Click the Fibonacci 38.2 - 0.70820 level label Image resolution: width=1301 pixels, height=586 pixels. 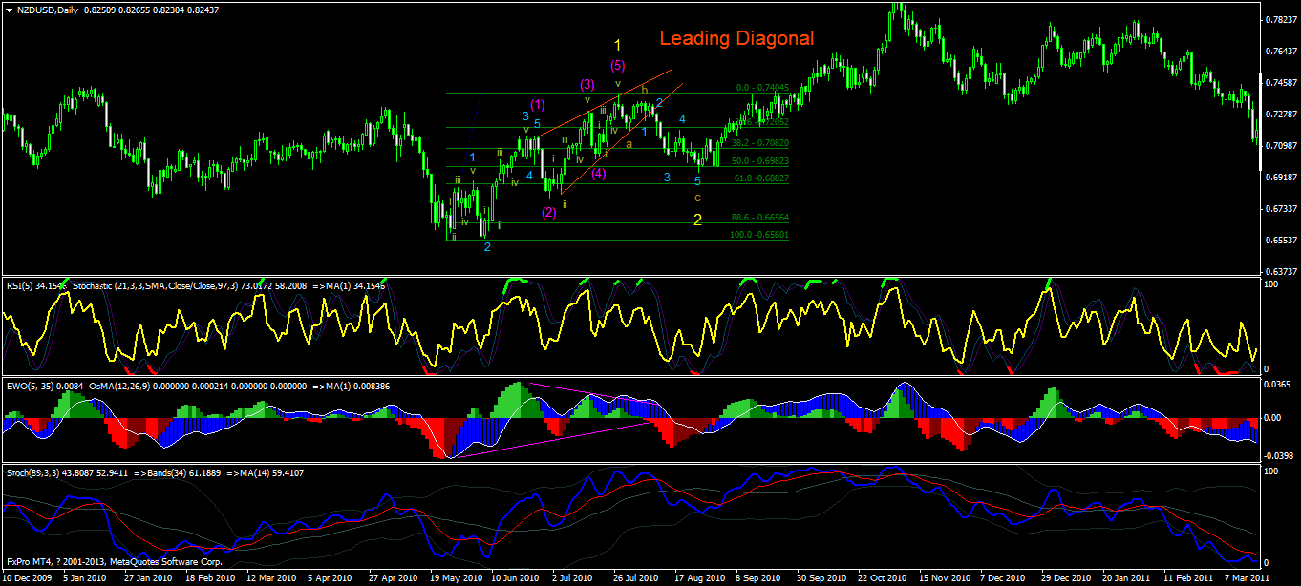(x=760, y=142)
